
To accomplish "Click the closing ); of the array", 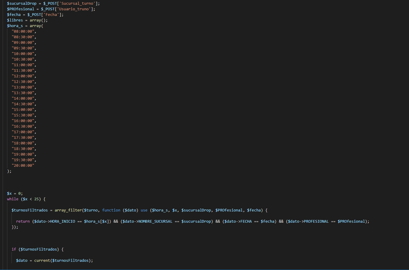I will [9, 171].
